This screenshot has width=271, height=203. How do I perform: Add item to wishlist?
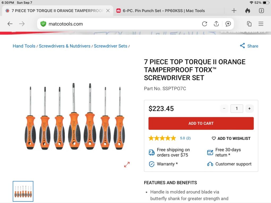[x=231, y=138]
